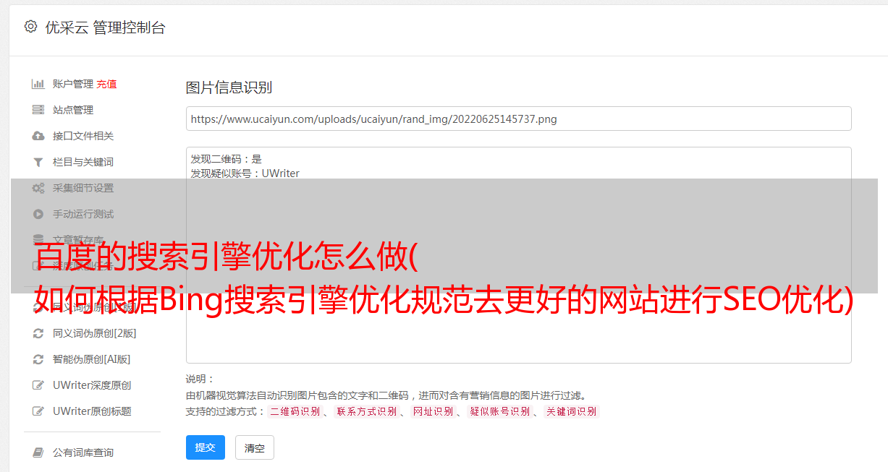Click the 发现疑似账号：UWriter result line
Image resolution: width=888 pixels, height=472 pixels.
245,173
